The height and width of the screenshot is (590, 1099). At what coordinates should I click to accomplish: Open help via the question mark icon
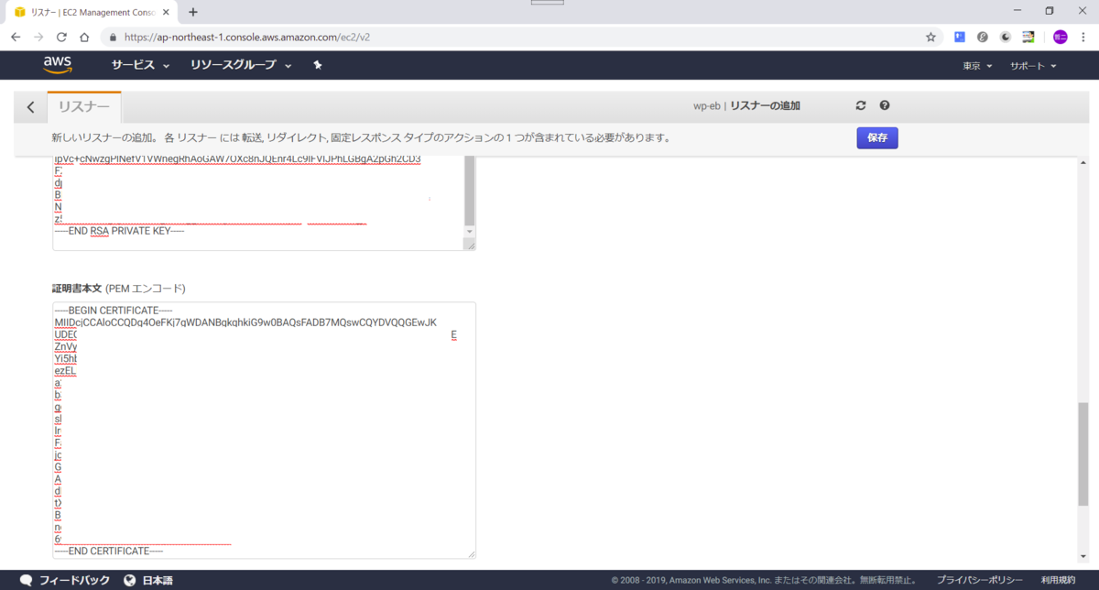884,104
